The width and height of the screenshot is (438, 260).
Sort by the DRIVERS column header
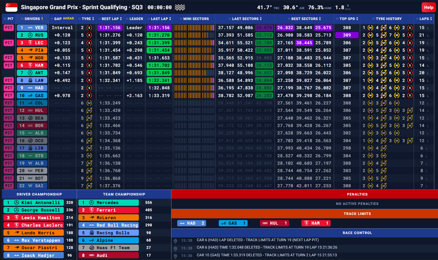tap(32, 19)
